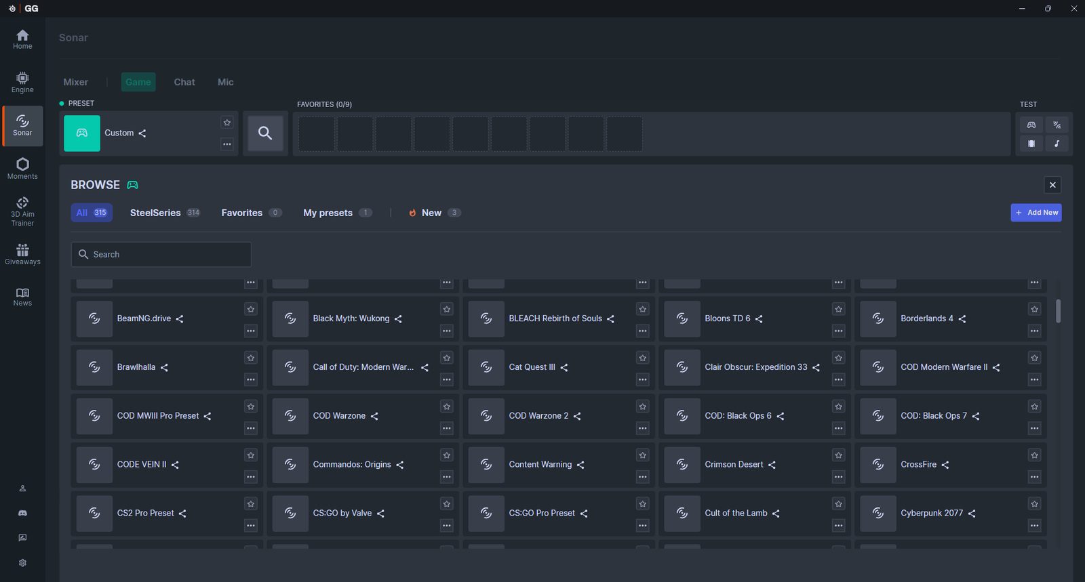The image size is (1085, 582).
Task: Open the three-dot menu for COD: Black Ops 7
Action: [x=1034, y=428]
